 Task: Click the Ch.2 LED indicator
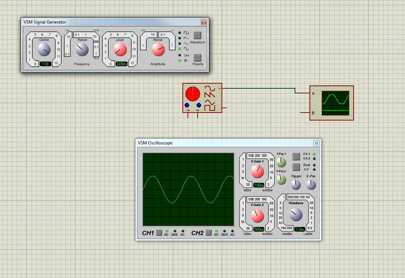point(315,159)
